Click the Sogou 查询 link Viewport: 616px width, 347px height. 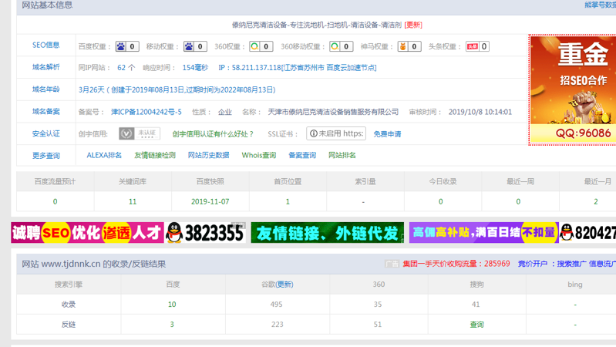click(x=477, y=325)
